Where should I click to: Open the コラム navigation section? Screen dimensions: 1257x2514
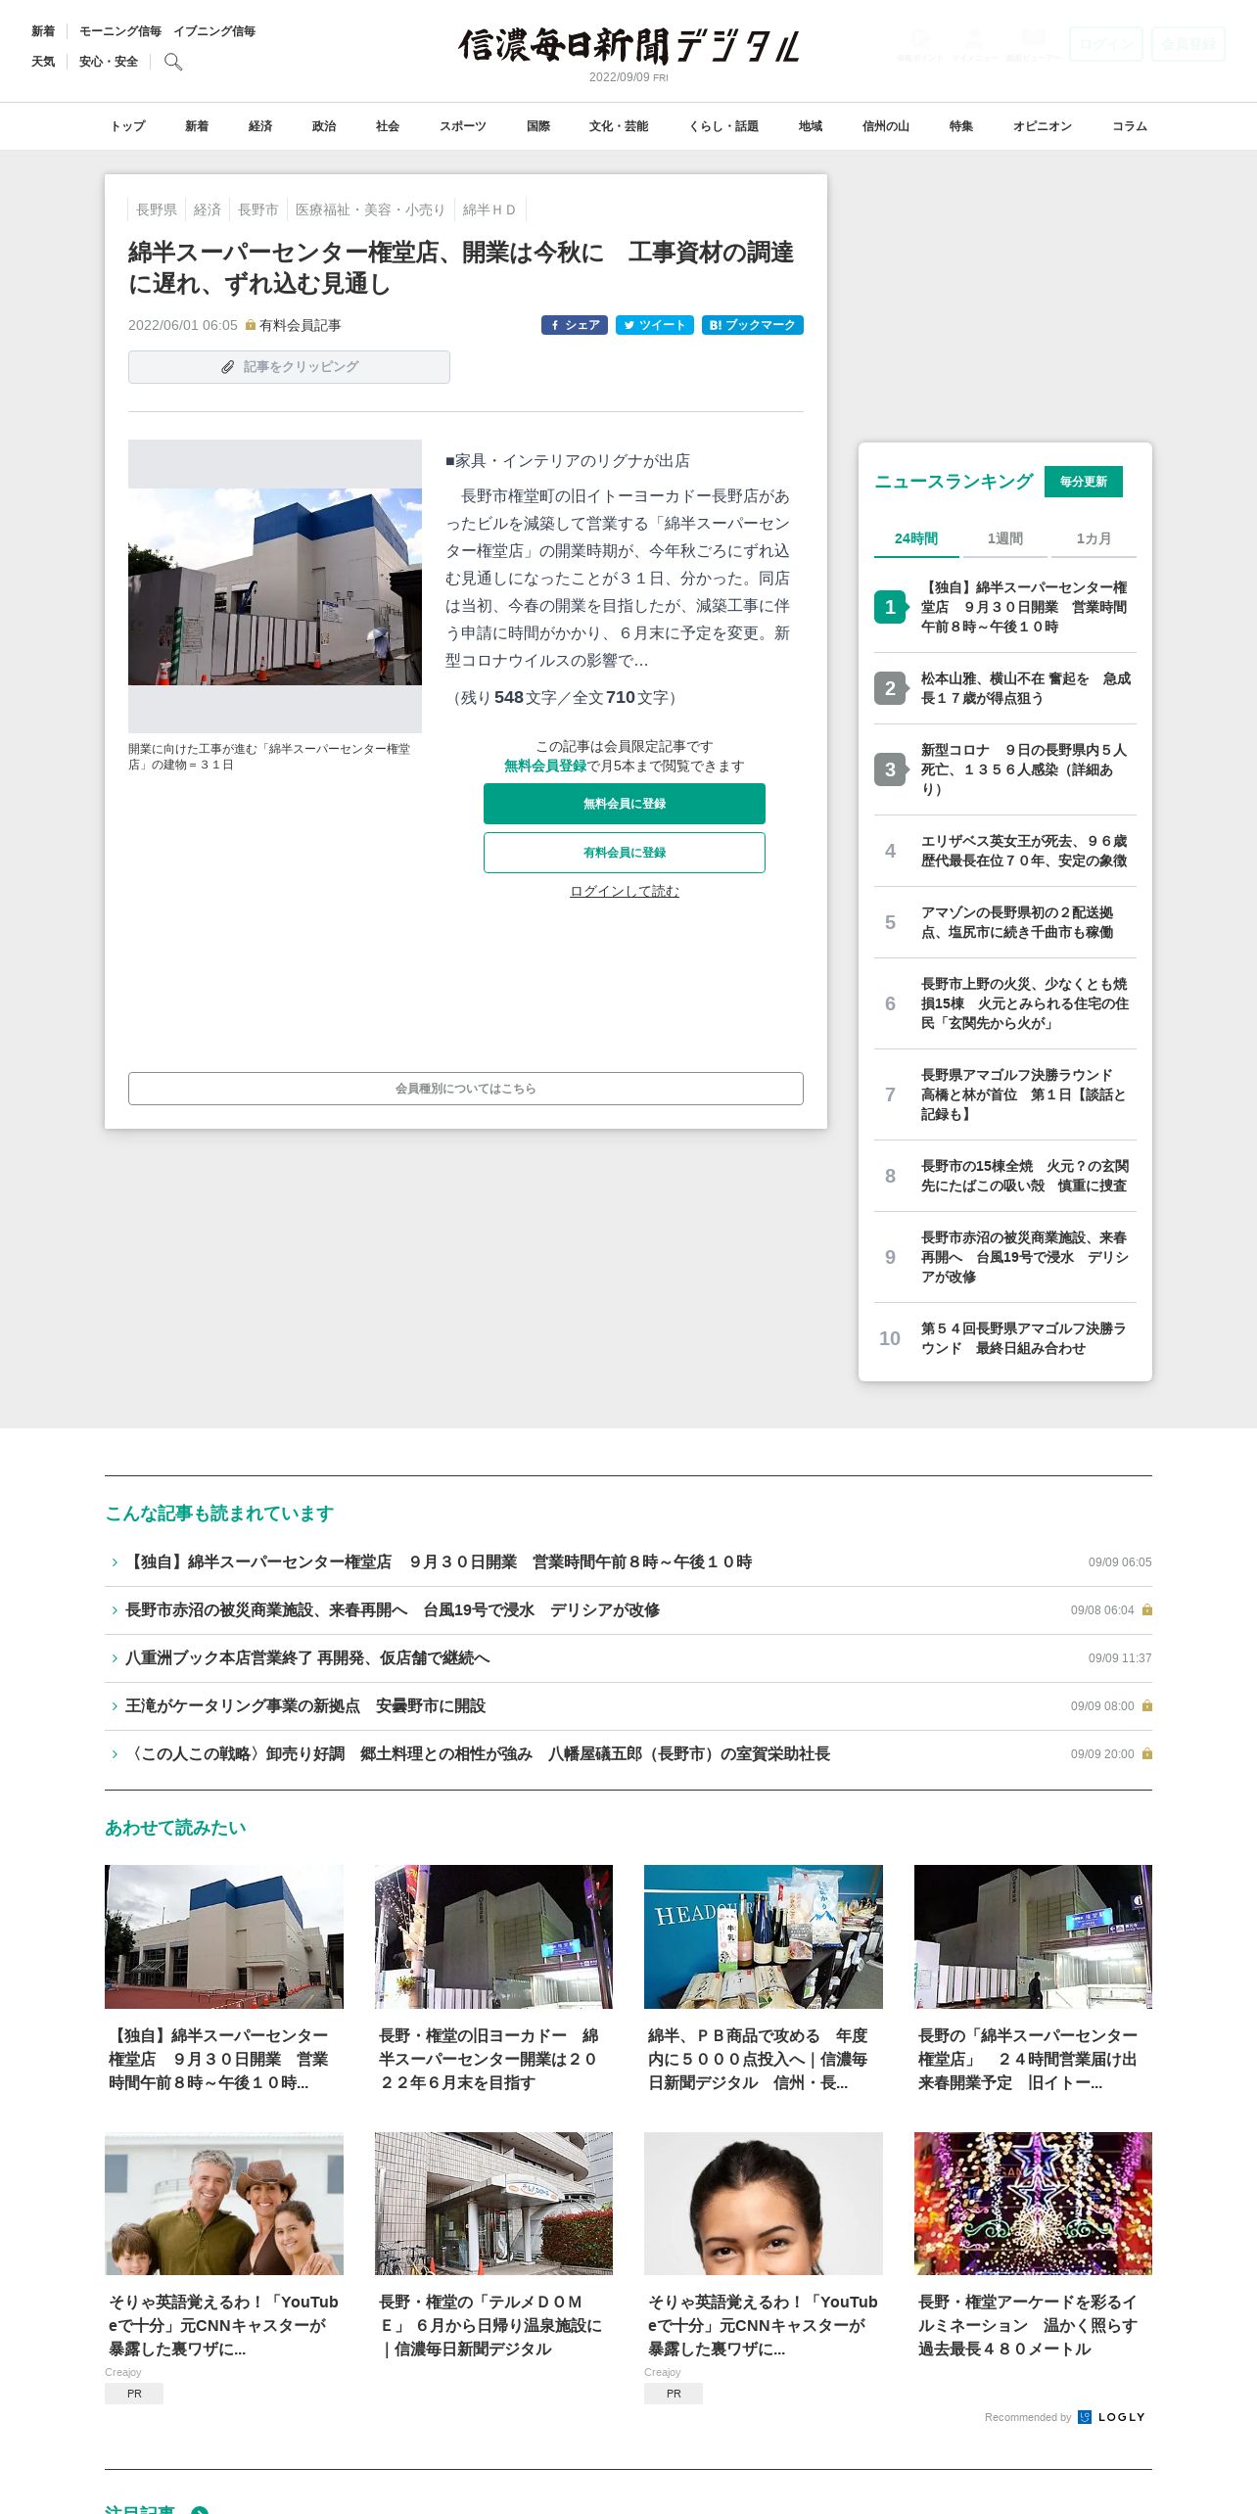click(1130, 126)
